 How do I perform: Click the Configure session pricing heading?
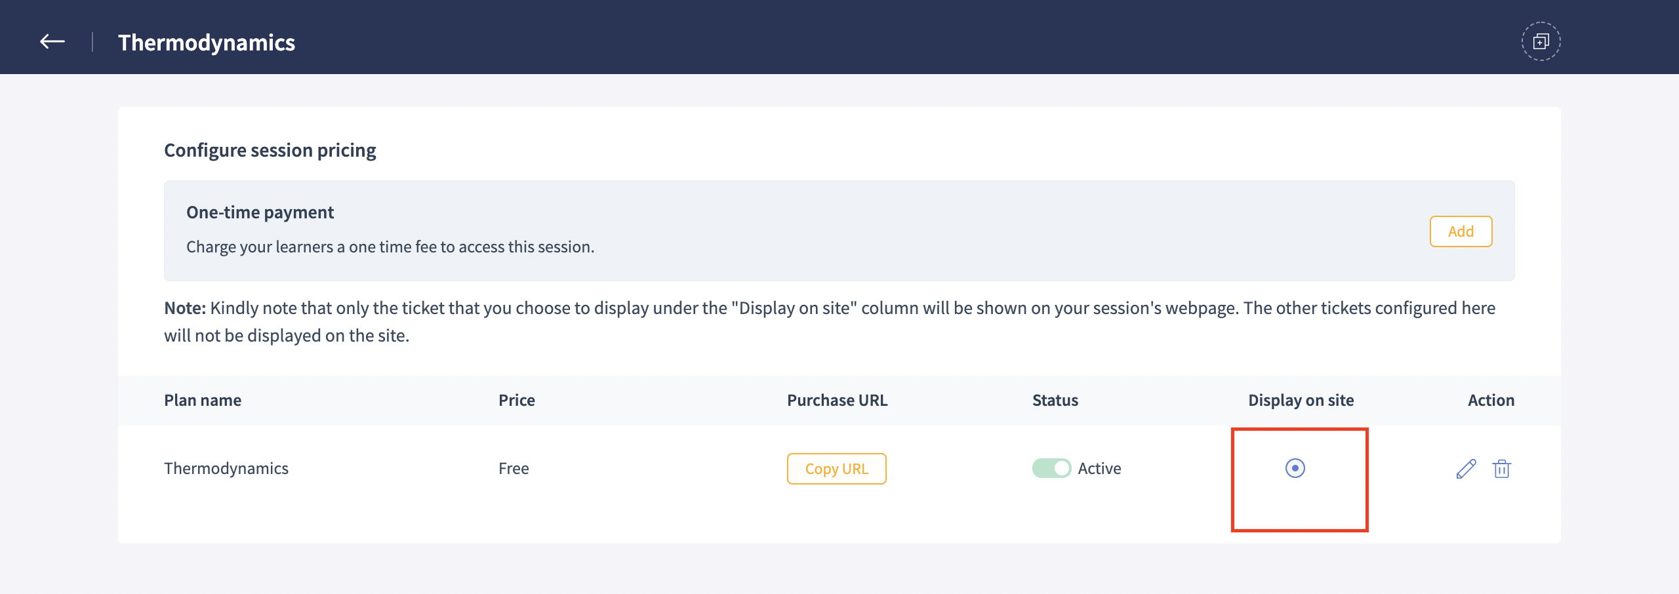pos(270,150)
